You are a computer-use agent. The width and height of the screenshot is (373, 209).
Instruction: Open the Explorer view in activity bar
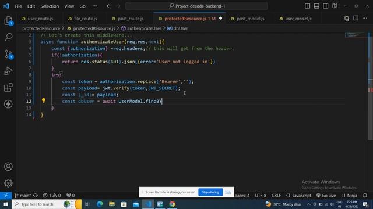8,21
